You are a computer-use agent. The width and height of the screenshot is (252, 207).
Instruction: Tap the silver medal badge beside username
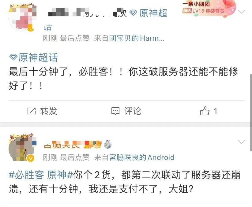[x=108, y=145]
